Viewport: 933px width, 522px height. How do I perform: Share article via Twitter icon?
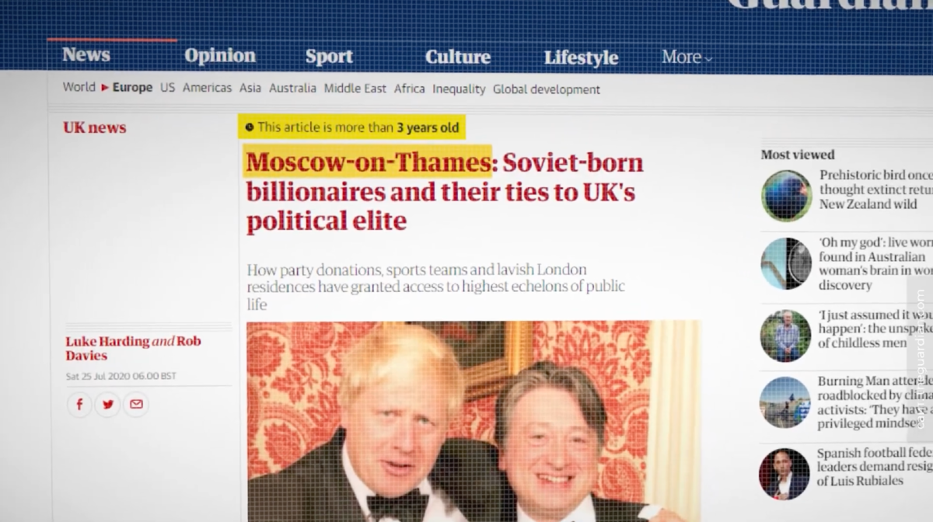[107, 405]
